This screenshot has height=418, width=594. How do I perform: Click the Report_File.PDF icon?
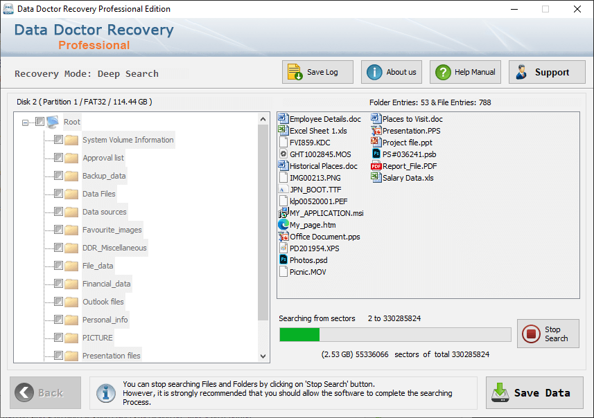click(376, 166)
